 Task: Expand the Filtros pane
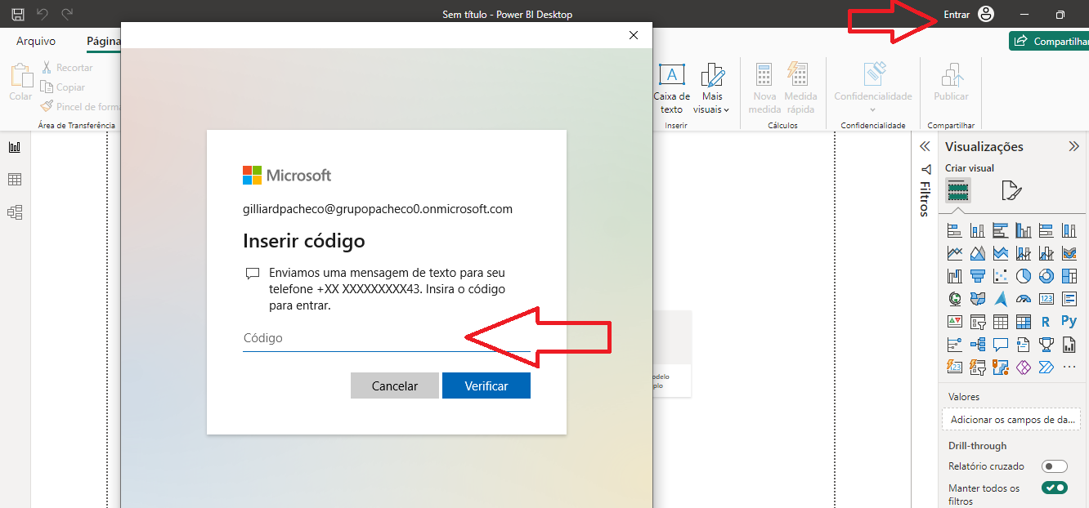coord(925,147)
